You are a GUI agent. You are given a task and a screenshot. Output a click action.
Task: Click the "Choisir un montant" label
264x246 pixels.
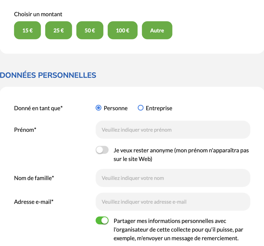click(38, 14)
